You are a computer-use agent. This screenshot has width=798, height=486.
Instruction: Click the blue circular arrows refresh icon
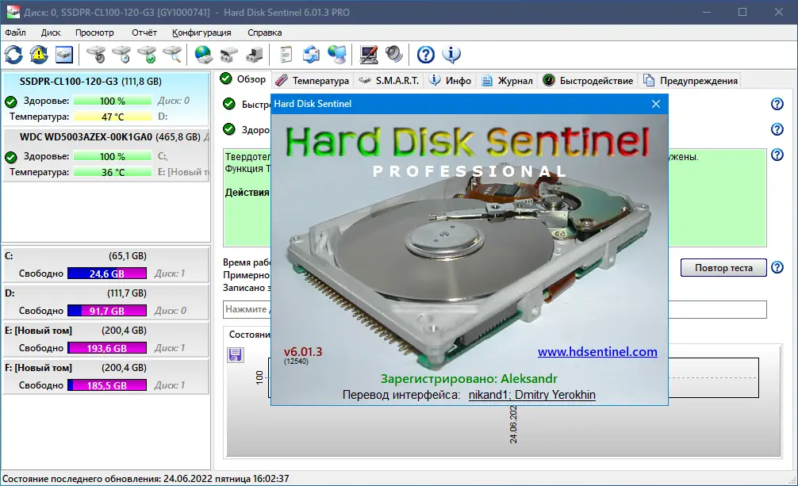[x=13, y=55]
